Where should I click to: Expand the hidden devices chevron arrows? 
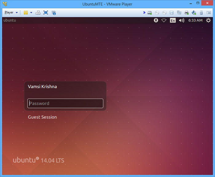(x=144, y=13)
